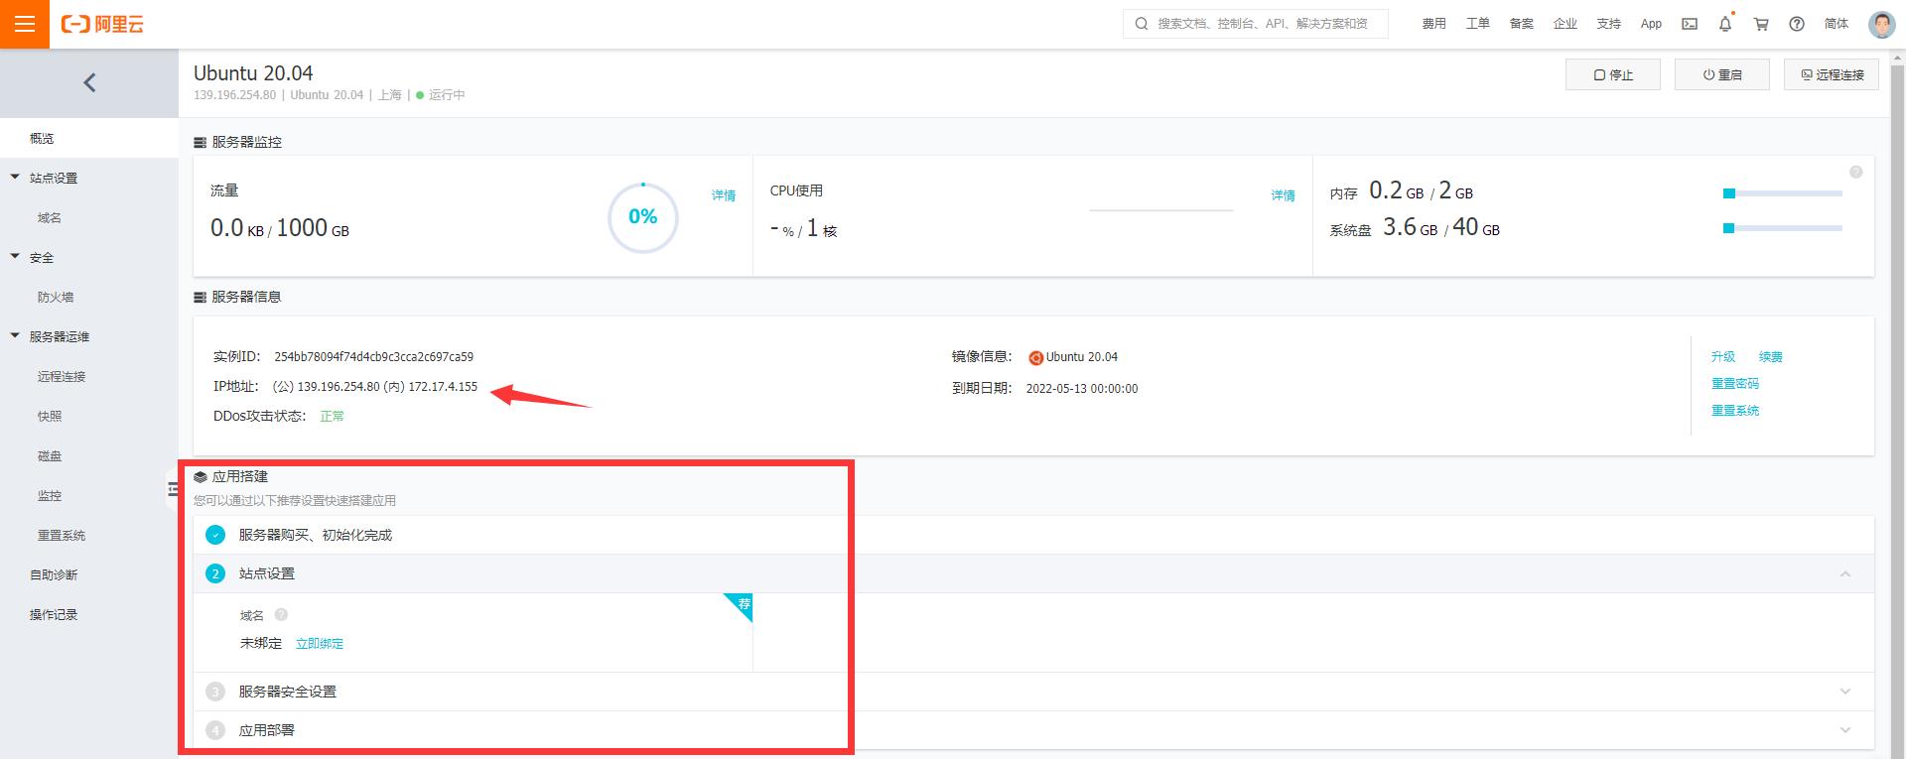The width and height of the screenshot is (1906, 759).
Task: Click the 远程连接 button at top right
Action: tap(1832, 74)
